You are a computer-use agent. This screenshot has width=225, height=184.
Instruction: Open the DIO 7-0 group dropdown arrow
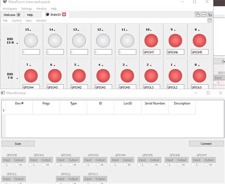pos(17,78)
